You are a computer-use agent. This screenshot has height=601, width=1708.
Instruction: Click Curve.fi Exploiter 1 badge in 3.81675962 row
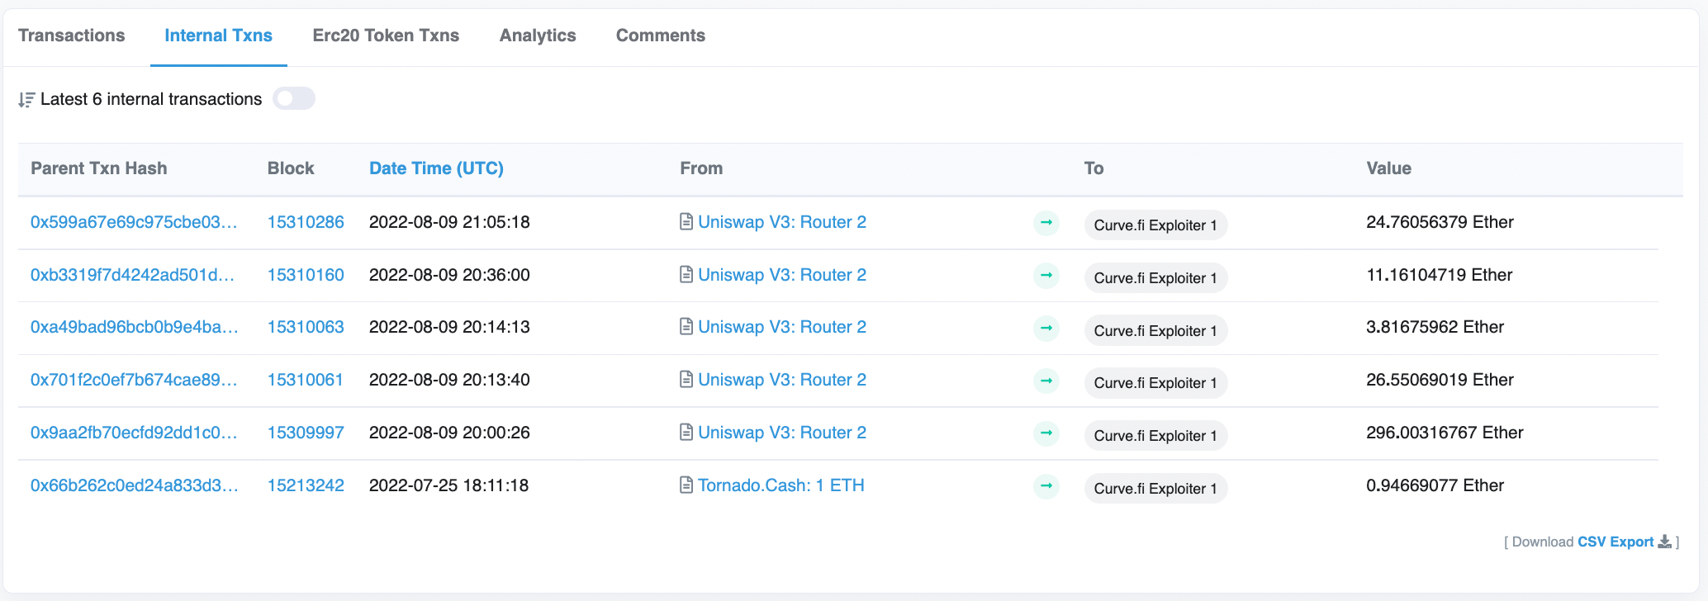pyautogui.click(x=1155, y=331)
